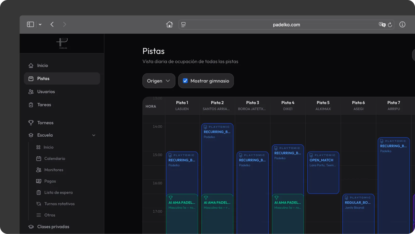This screenshot has height=234, width=415.
Task: Collapse the Escuela section chevron
Action: 94,135
